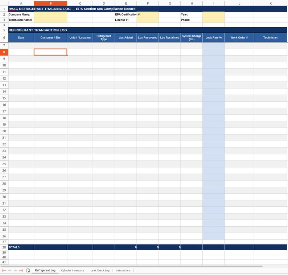This screenshot has width=288, height=275.
Task: Select column C header
Action: tap(80, 3)
